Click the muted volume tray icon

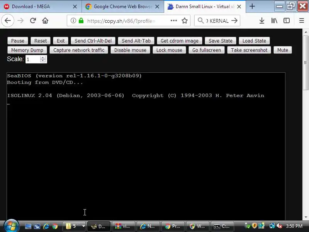(279, 226)
